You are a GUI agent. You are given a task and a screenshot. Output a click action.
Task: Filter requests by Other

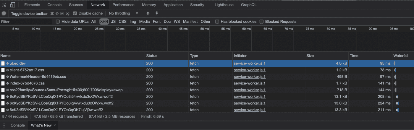click(x=206, y=22)
